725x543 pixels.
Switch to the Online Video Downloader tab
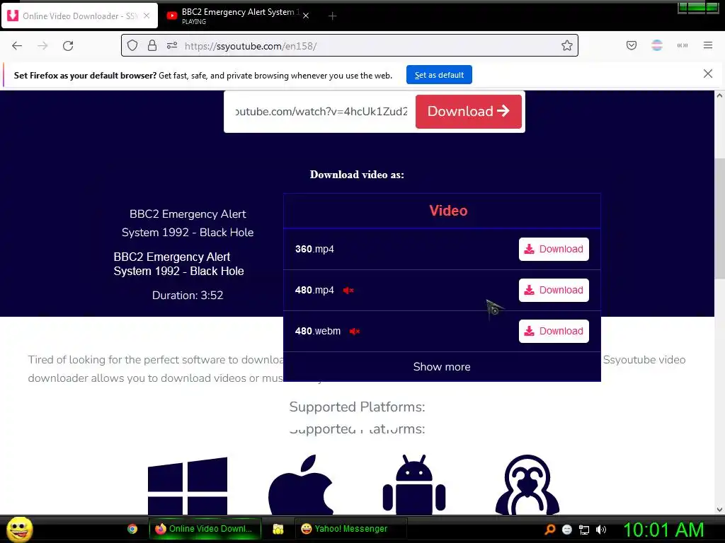(x=79, y=16)
